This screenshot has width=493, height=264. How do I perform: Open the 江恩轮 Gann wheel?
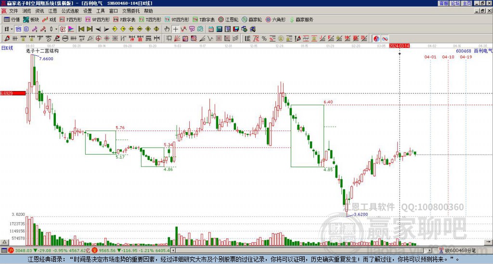pos(228,19)
